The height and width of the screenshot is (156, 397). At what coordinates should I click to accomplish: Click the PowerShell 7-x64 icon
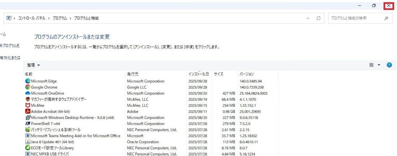pos(28,123)
